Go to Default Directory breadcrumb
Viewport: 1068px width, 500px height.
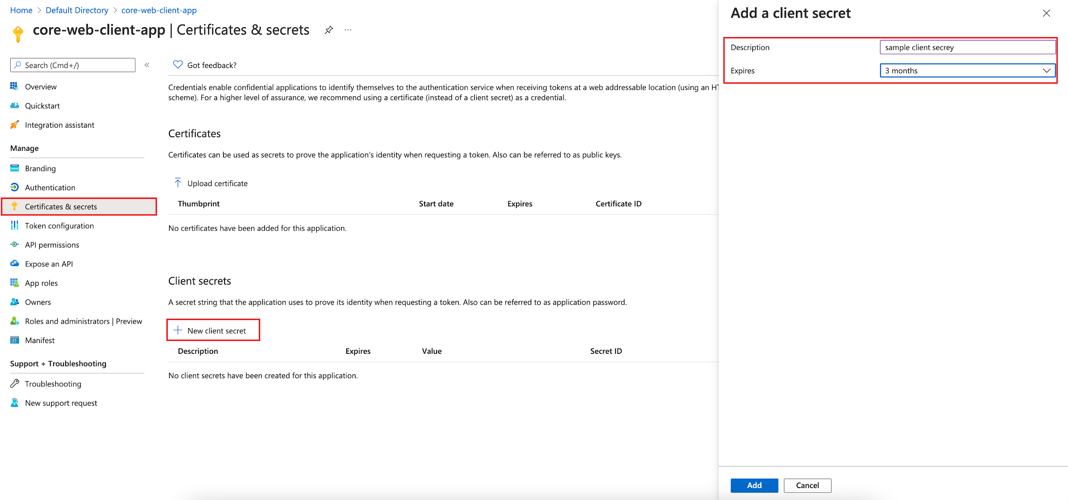(77, 10)
